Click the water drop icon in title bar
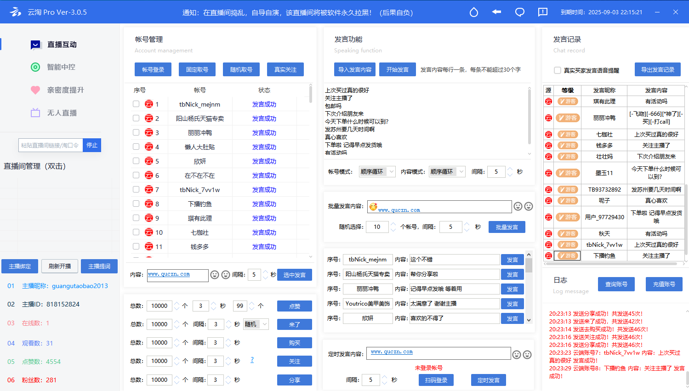This screenshot has width=689, height=391. point(473,12)
